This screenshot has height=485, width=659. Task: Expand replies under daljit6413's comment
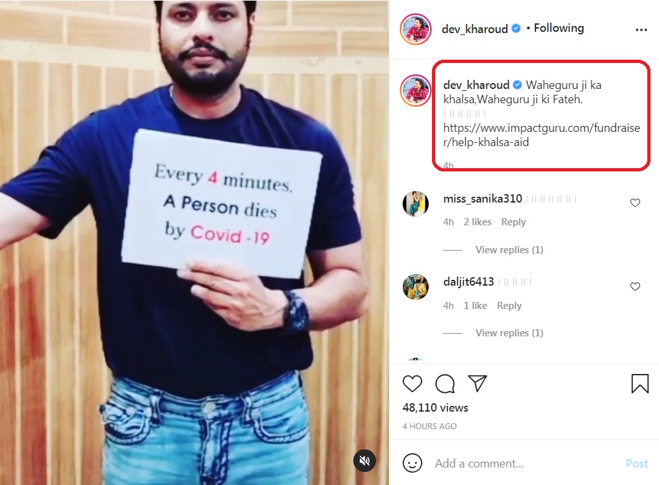point(509,333)
